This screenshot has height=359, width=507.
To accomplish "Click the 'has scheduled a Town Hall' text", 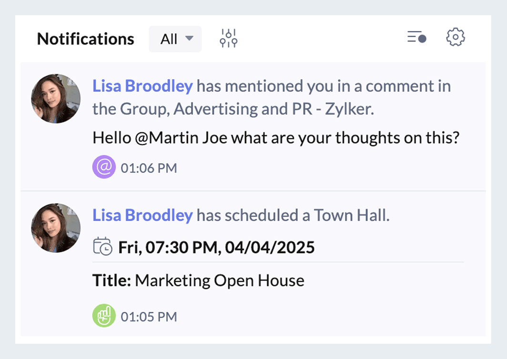I will [x=293, y=216].
